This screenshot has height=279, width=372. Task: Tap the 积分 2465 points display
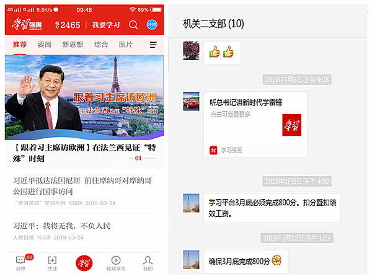68,25
